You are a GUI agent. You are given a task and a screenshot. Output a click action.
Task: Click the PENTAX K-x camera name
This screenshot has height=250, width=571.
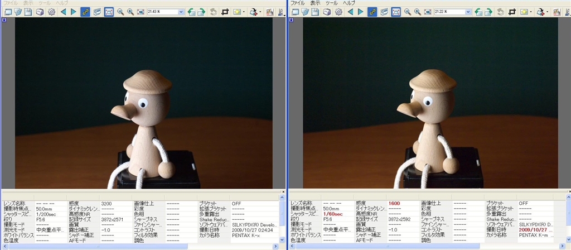coord(246,235)
